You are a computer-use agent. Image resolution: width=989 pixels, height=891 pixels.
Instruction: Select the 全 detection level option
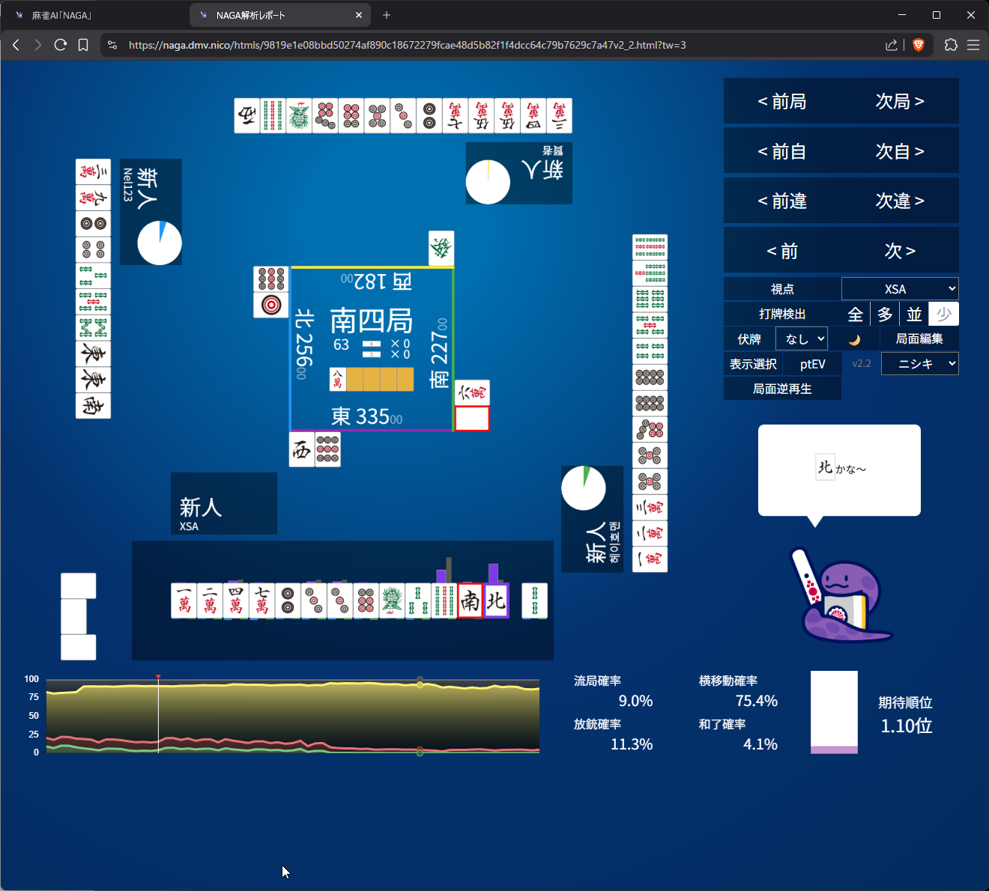[855, 314]
